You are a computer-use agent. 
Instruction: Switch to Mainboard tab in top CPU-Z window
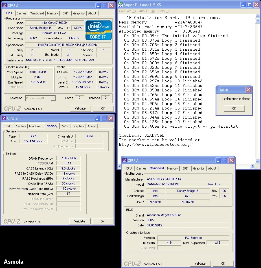[x=37, y=13]
